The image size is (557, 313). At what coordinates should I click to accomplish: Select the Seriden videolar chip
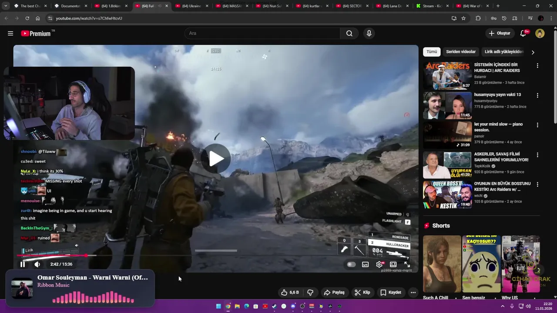pyautogui.click(x=461, y=52)
